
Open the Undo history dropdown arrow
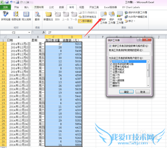[x=14, y=2]
